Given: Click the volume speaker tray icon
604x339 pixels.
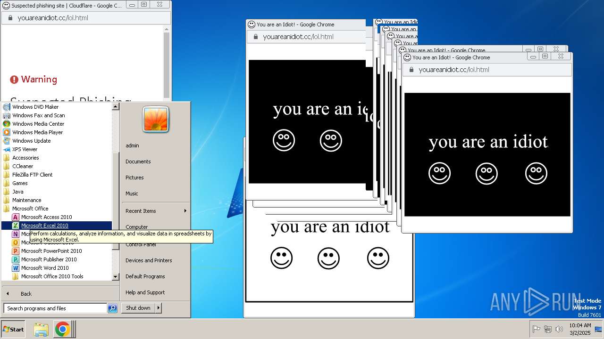Looking at the screenshot, I should [x=559, y=329].
